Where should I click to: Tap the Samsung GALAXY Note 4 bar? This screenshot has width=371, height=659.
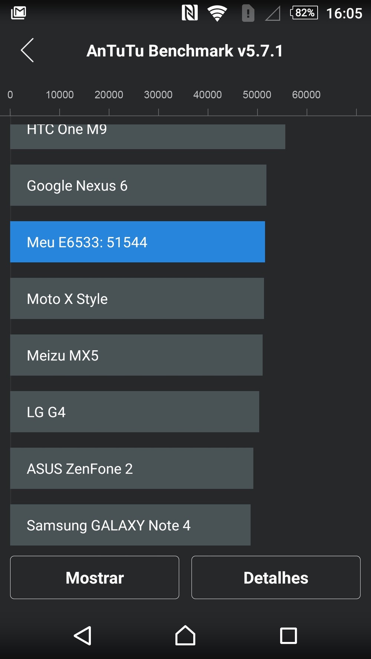tap(130, 525)
